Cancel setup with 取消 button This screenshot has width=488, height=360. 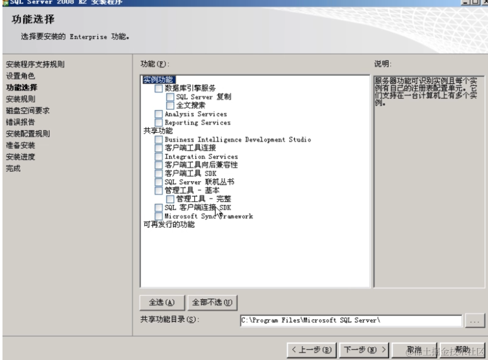pyautogui.click(x=414, y=350)
